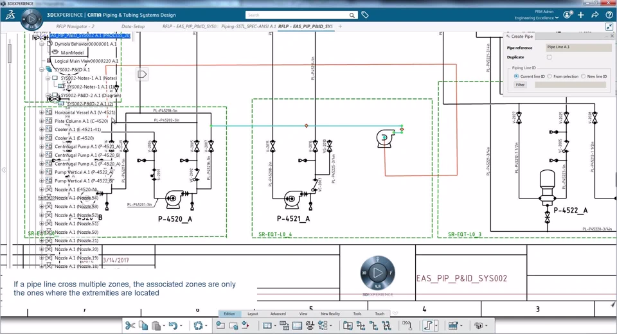Switch to RFLP Navigator - 2 tab
The height and width of the screenshot is (334, 617).
click(75, 26)
